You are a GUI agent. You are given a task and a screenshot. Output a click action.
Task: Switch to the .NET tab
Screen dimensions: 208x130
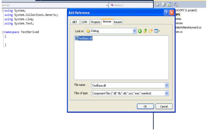pyautogui.click(x=75, y=22)
